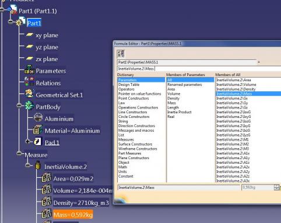Select Constant in the Dictionary list
The height and width of the screenshot is (223, 281).
click(x=126, y=176)
